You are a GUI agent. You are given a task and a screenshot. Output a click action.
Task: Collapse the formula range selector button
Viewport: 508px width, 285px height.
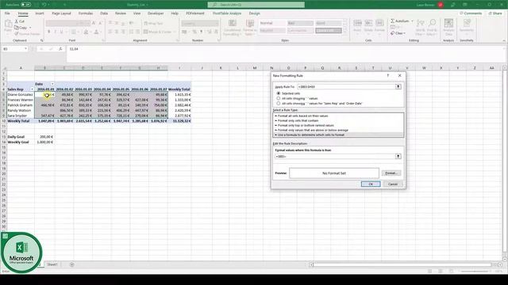pos(398,157)
